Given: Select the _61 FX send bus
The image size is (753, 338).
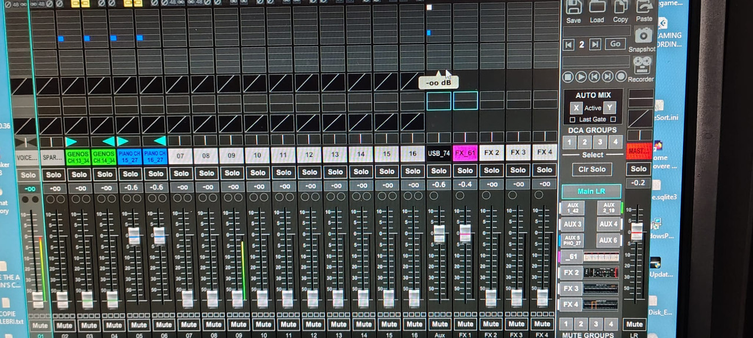Looking at the screenshot, I should [571, 256].
